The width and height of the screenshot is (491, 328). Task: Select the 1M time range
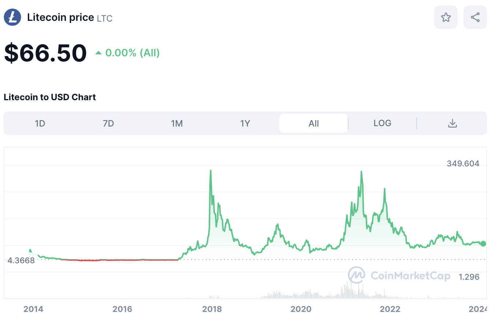click(177, 123)
